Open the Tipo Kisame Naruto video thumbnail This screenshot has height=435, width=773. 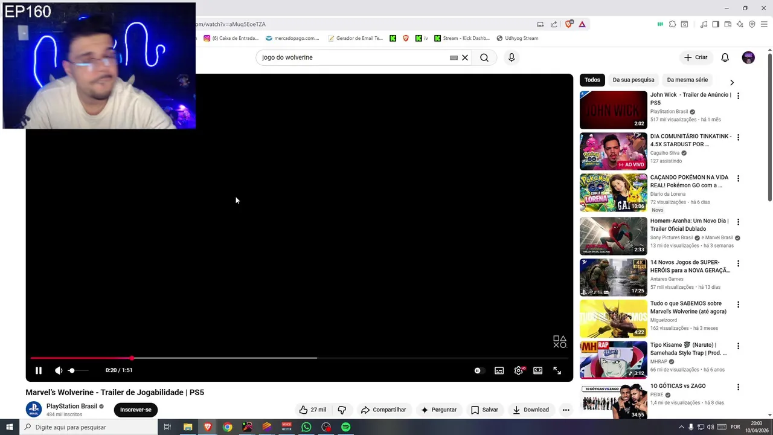click(x=613, y=360)
